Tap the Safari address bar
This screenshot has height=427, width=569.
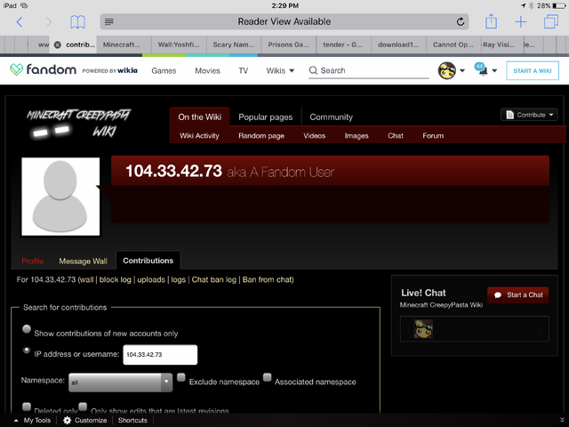[x=284, y=21]
